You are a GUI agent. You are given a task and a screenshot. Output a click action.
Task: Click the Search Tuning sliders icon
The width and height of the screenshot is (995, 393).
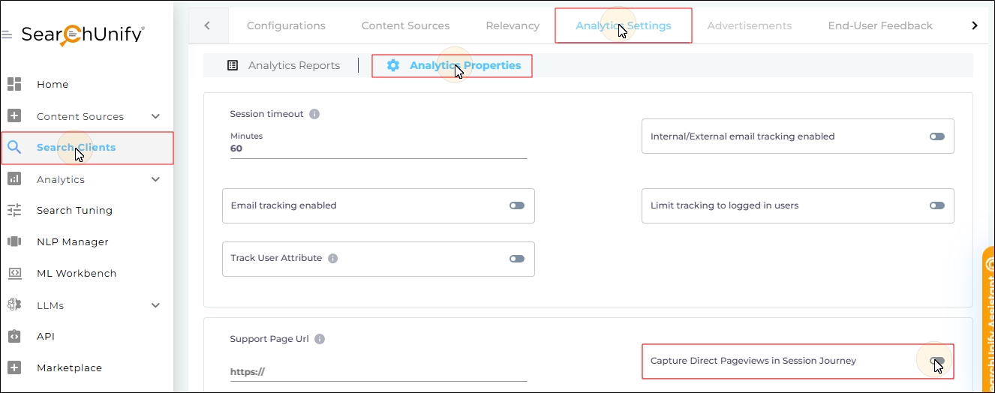(14, 210)
